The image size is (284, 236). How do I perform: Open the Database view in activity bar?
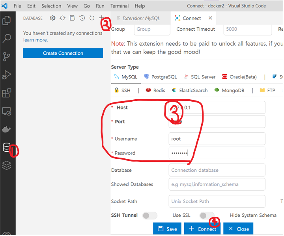tap(7, 147)
